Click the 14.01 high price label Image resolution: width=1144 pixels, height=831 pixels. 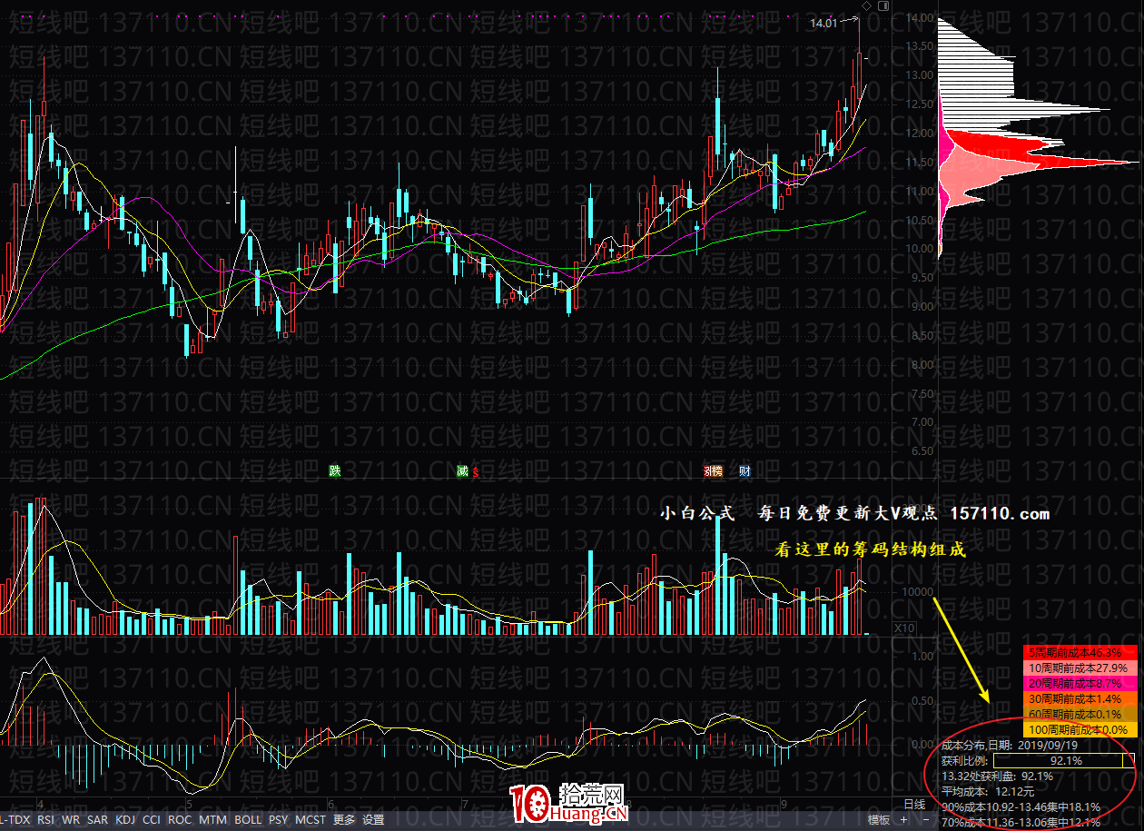pos(823,25)
